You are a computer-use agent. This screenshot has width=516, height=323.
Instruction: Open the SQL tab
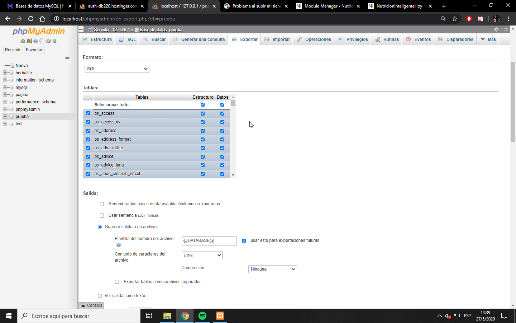click(x=128, y=39)
